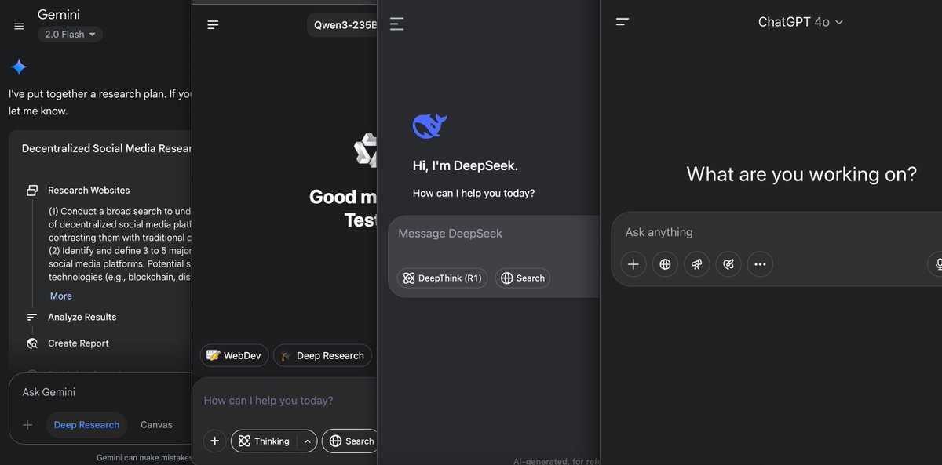The image size is (942, 465).
Task: Click the Gemini plus attach icon
Action: 27,425
